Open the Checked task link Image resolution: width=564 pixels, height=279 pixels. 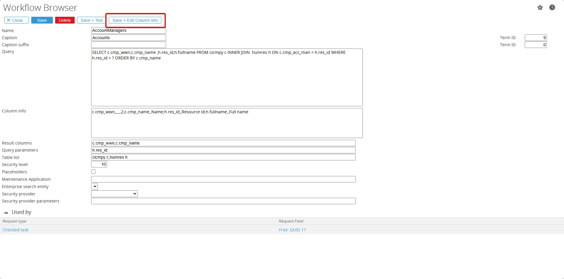coord(16,230)
